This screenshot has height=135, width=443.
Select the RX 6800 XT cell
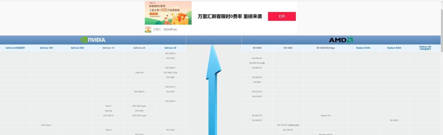tap(257, 77)
